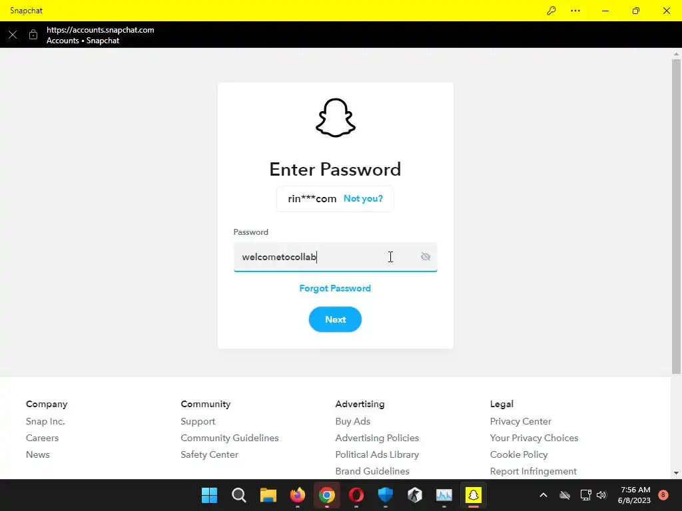
Task: Launch Firefox from the taskbar
Action: coord(298,495)
